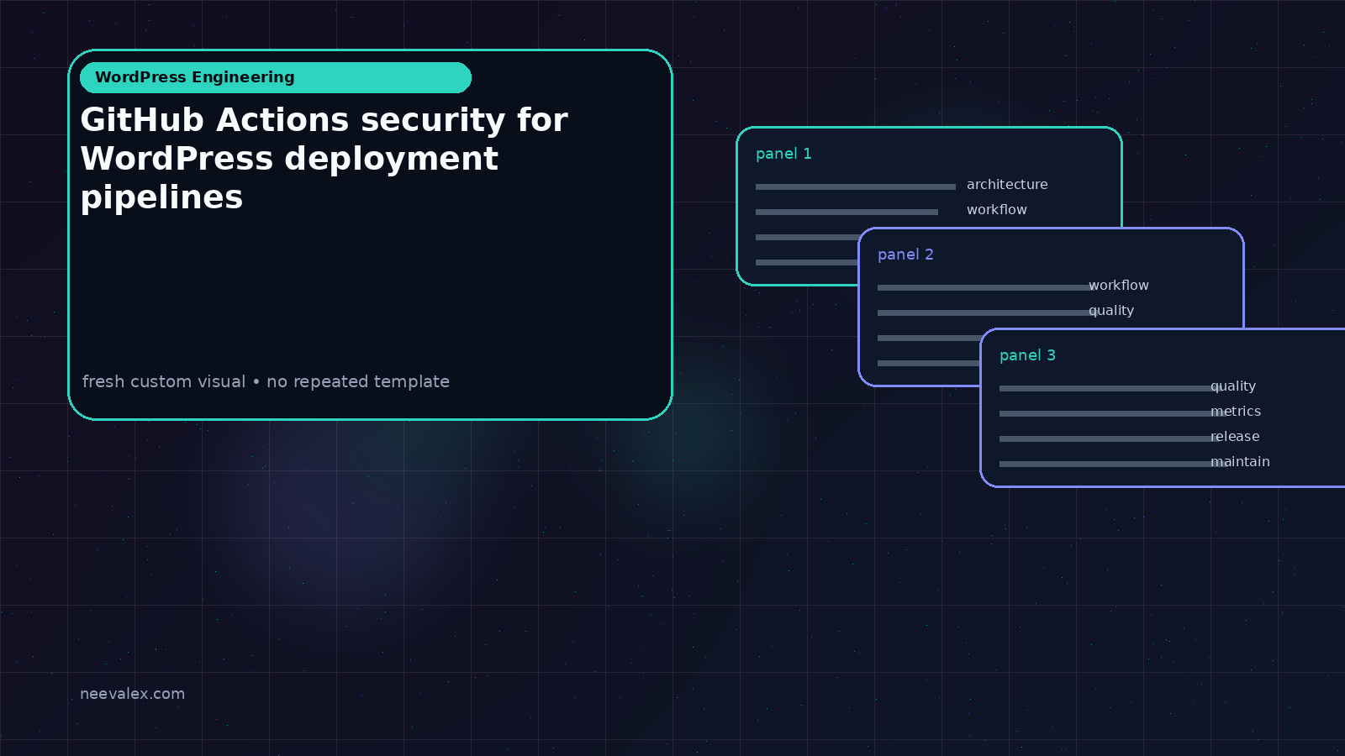The height and width of the screenshot is (756, 1345).
Task: Select 'quality' label in panel 2
Action: [x=1111, y=311]
